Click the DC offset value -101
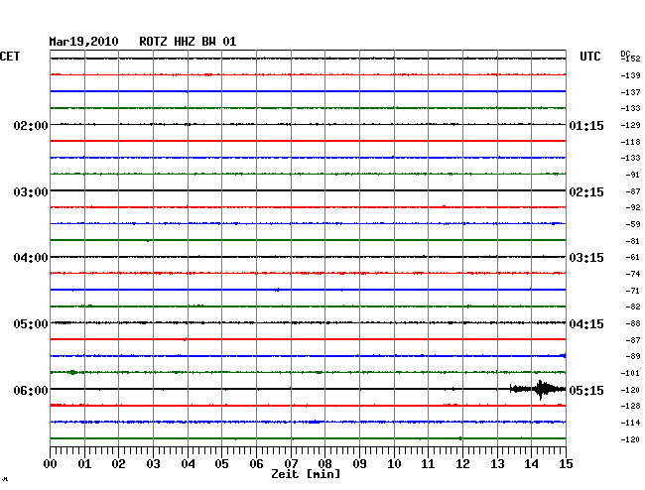This screenshot has width=645, height=490. click(x=630, y=373)
